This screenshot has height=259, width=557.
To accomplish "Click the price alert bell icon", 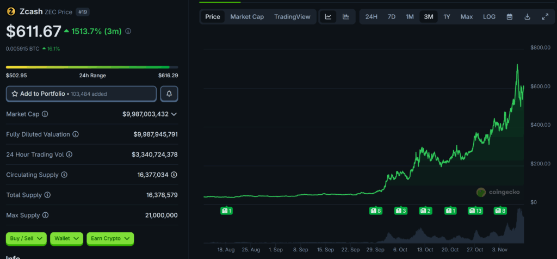I will 169,94.
